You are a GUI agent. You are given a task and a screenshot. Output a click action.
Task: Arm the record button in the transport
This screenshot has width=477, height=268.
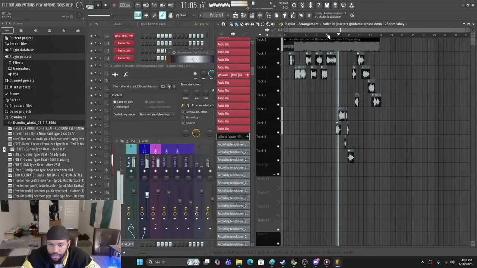114,5
